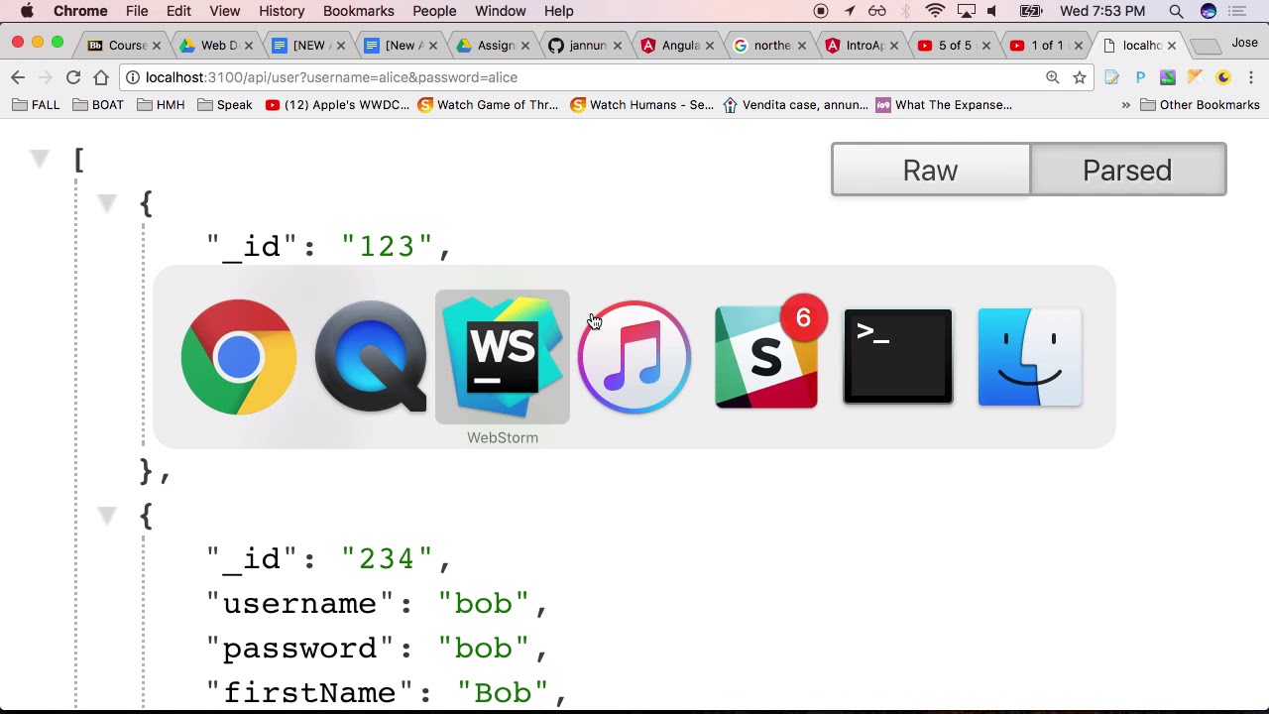Switch to Raw JSON view
1269x714 pixels.
click(x=931, y=170)
